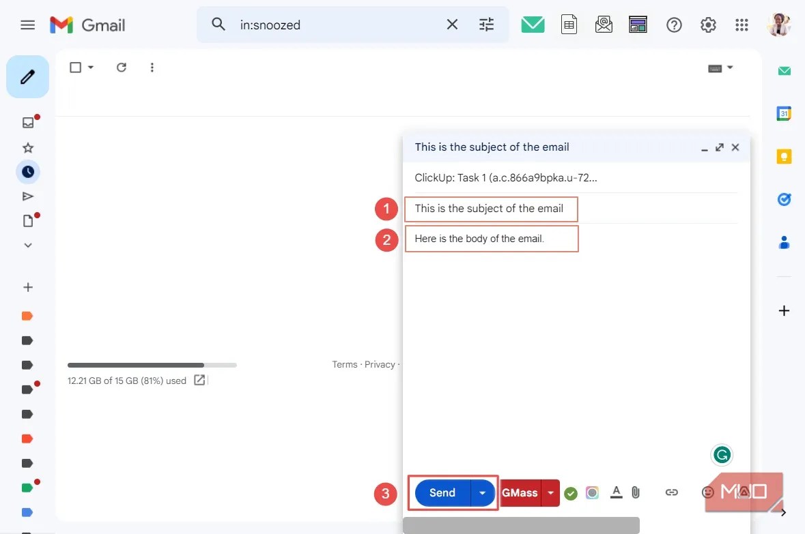Open the Compose pencil icon
The width and height of the screenshot is (805, 534).
click(27, 76)
